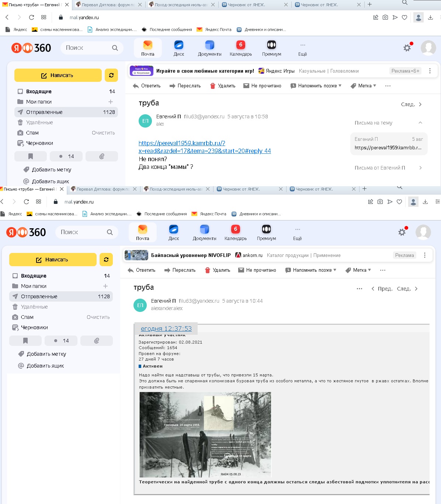This screenshot has width=441, height=504.
Task: Open downloads icon in upper browser toolbar
Action: 430,17
